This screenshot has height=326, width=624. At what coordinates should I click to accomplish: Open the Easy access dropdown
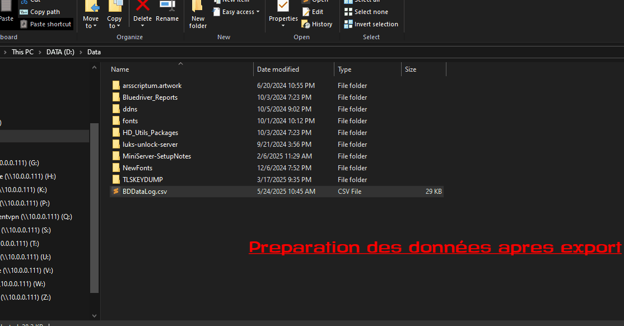(x=236, y=12)
